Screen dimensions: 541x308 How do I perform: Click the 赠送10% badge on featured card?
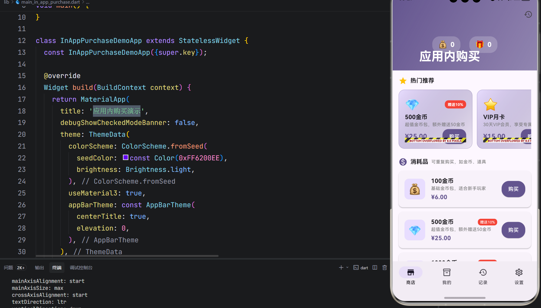point(455,105)
